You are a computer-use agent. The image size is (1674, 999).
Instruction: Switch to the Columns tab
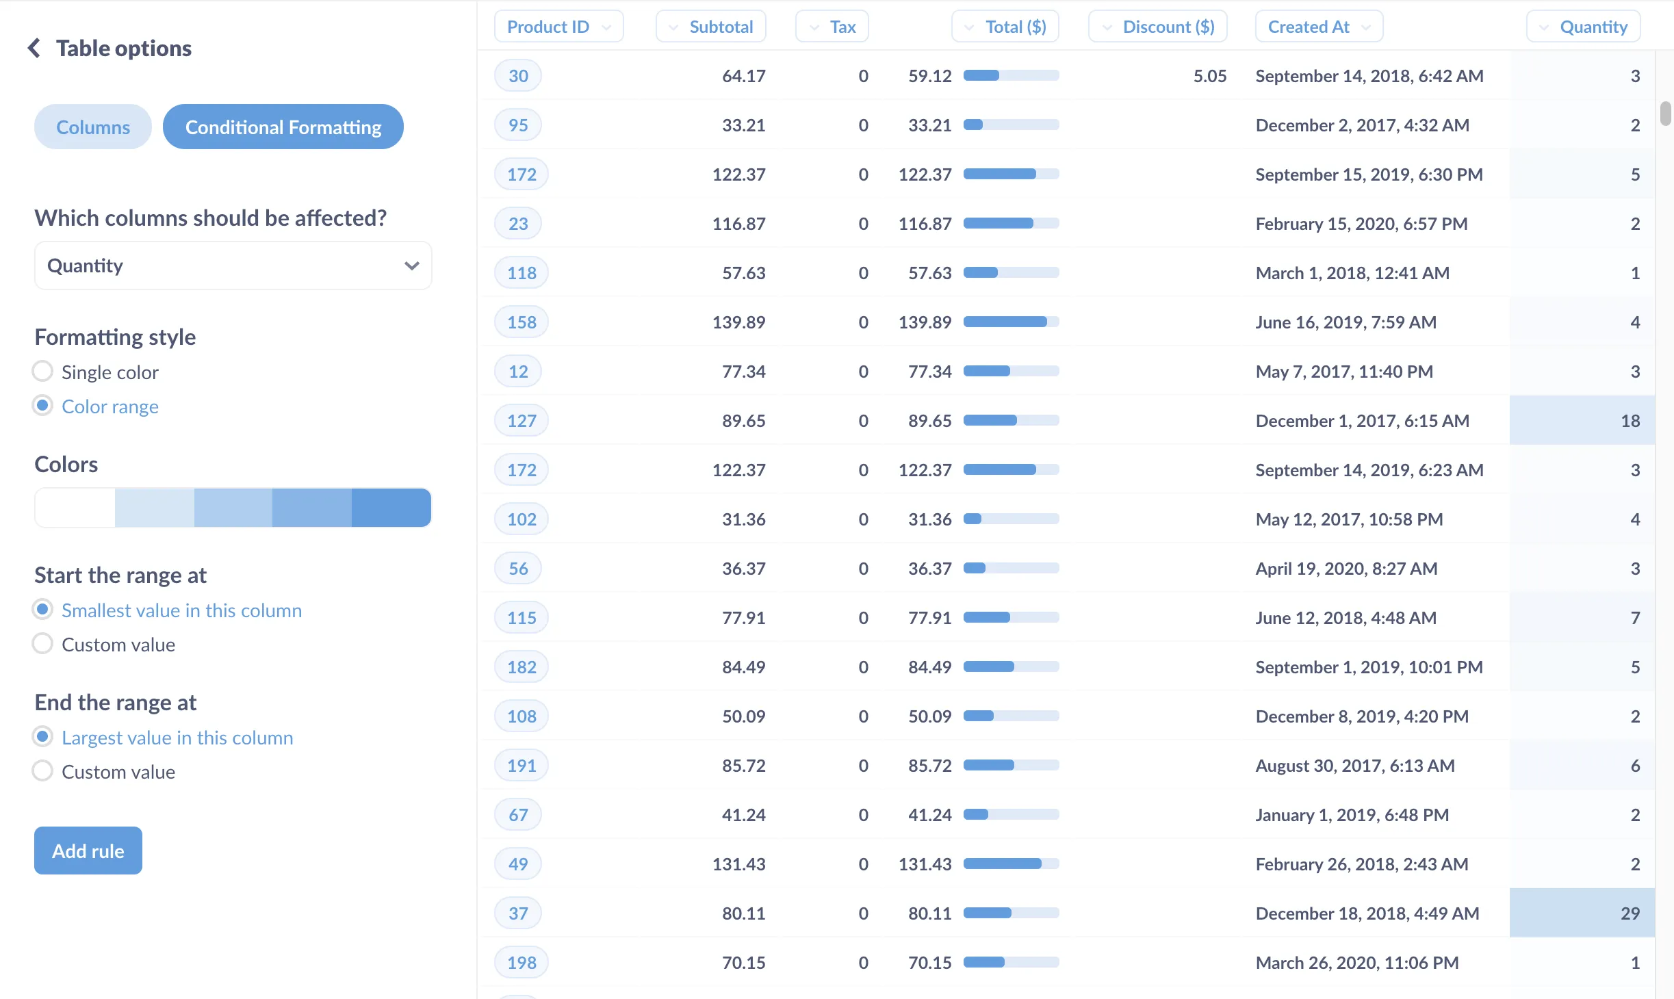[x=93, y=127]
